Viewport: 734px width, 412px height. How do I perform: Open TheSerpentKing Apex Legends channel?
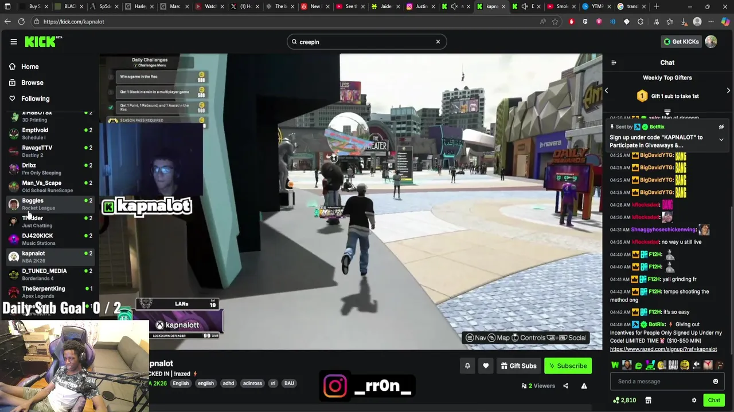tap(49, 292)
